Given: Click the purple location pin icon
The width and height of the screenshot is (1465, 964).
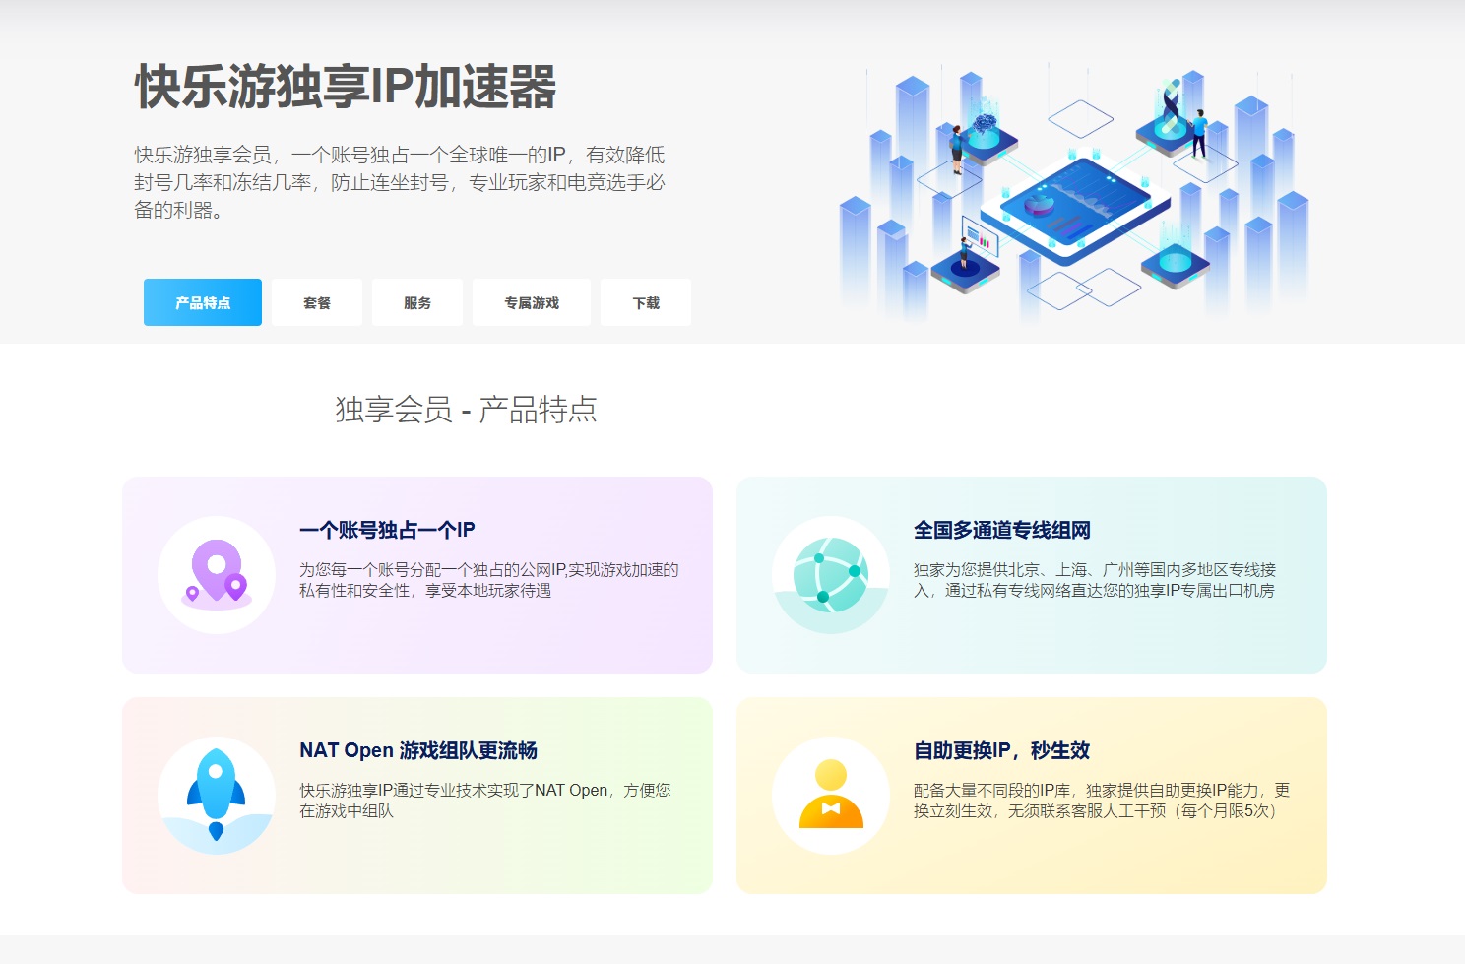Looking at the screenshot, I should tap(217, 575).
